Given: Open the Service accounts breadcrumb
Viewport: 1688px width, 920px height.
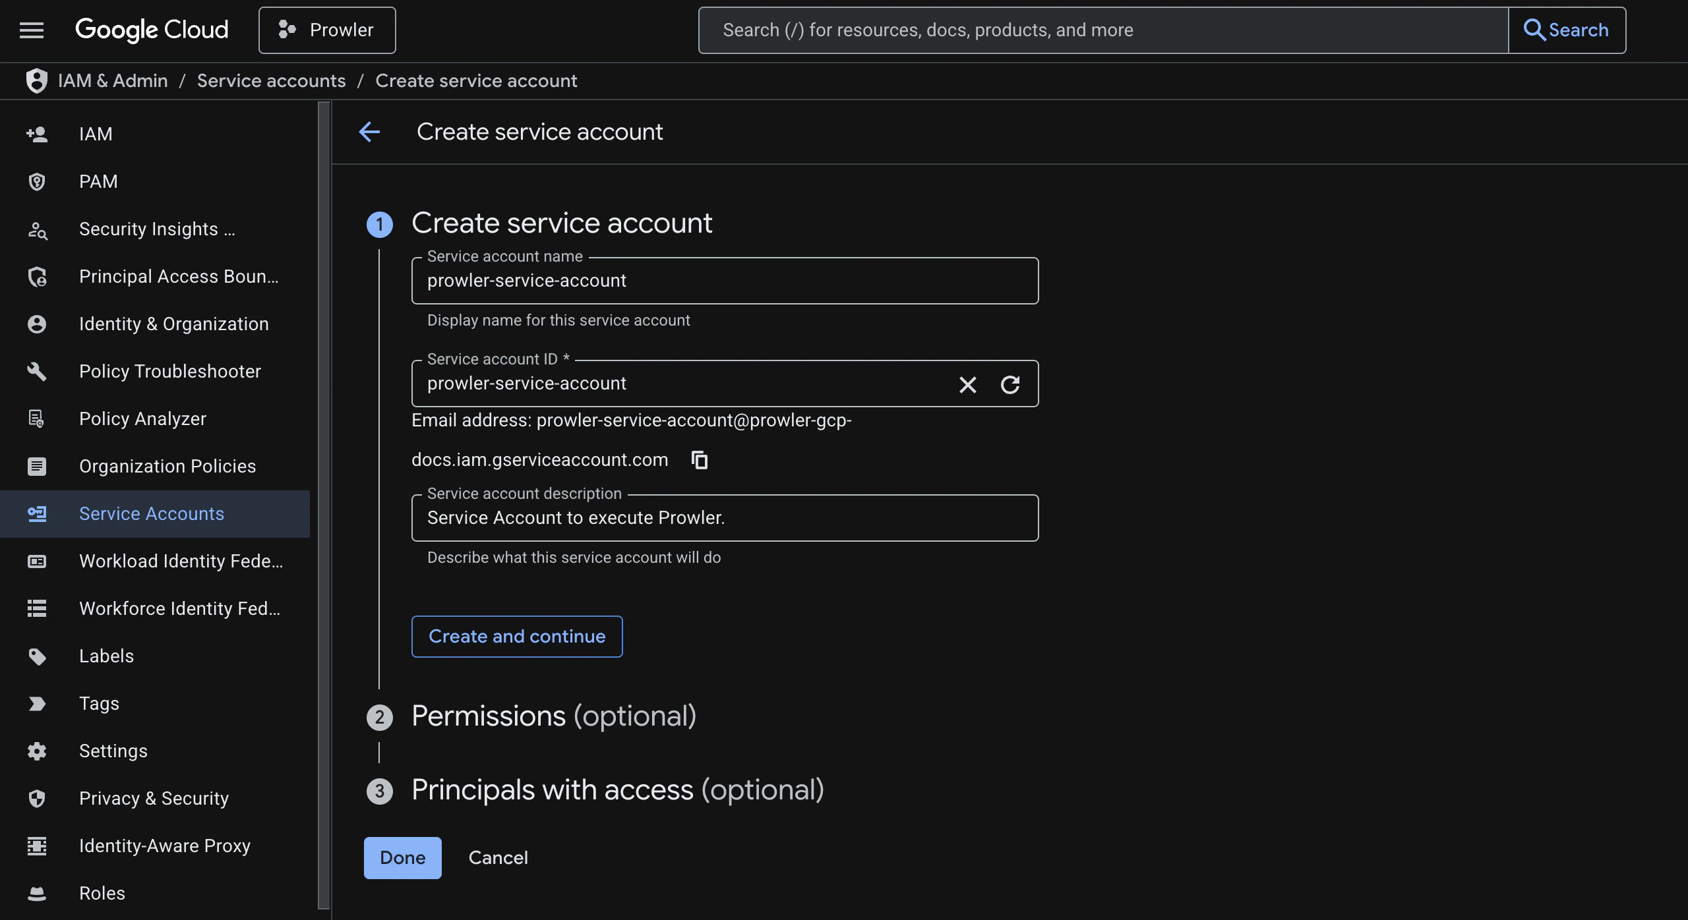Looking at the screenshot, I should click(x=271, y=80).
